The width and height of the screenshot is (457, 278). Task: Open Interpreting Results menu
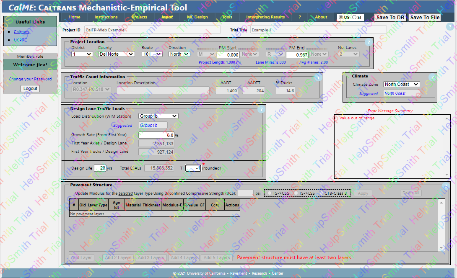(265, 17)
